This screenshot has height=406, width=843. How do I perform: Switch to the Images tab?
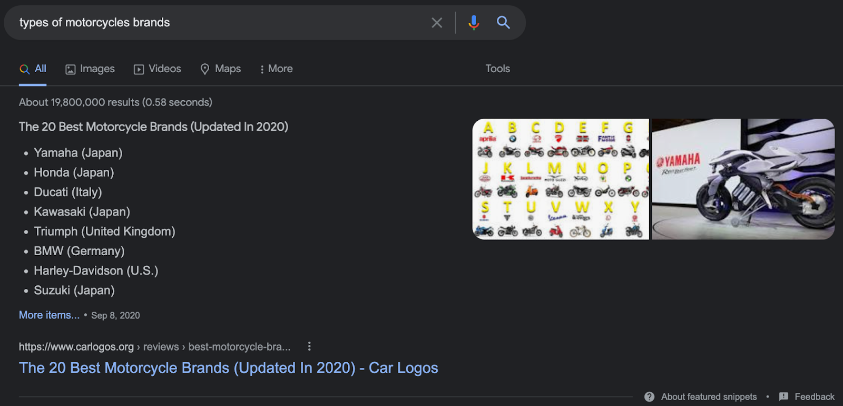(90, 69)
